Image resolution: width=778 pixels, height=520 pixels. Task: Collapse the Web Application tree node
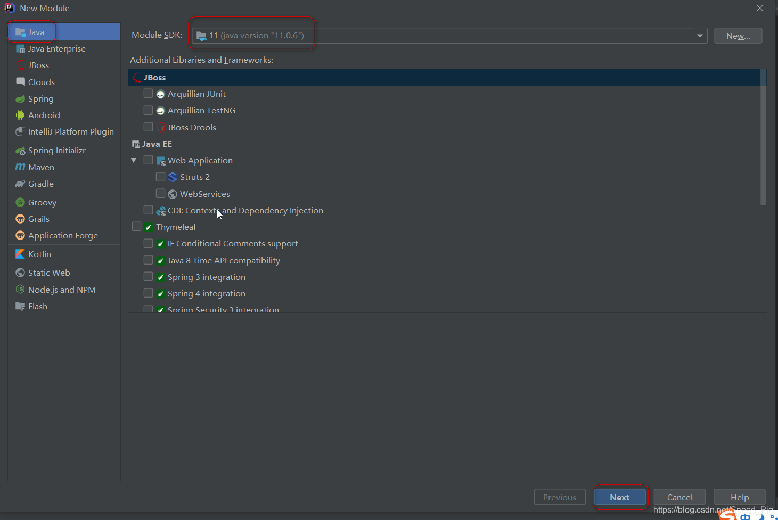pyautogui.click(x=134, y=160)
